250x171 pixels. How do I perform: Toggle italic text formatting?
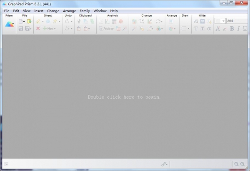(239, 29)
